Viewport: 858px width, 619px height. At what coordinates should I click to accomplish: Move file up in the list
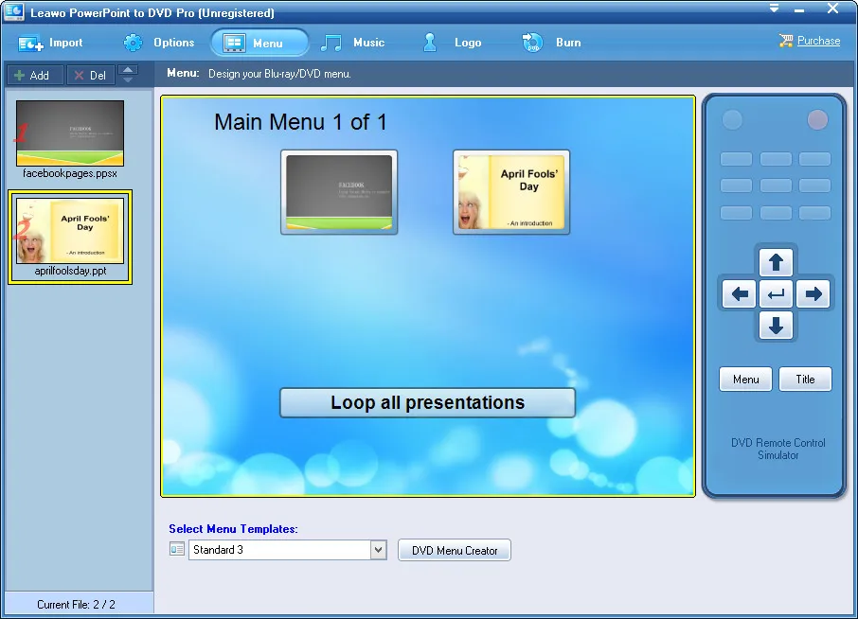(128, 69)
